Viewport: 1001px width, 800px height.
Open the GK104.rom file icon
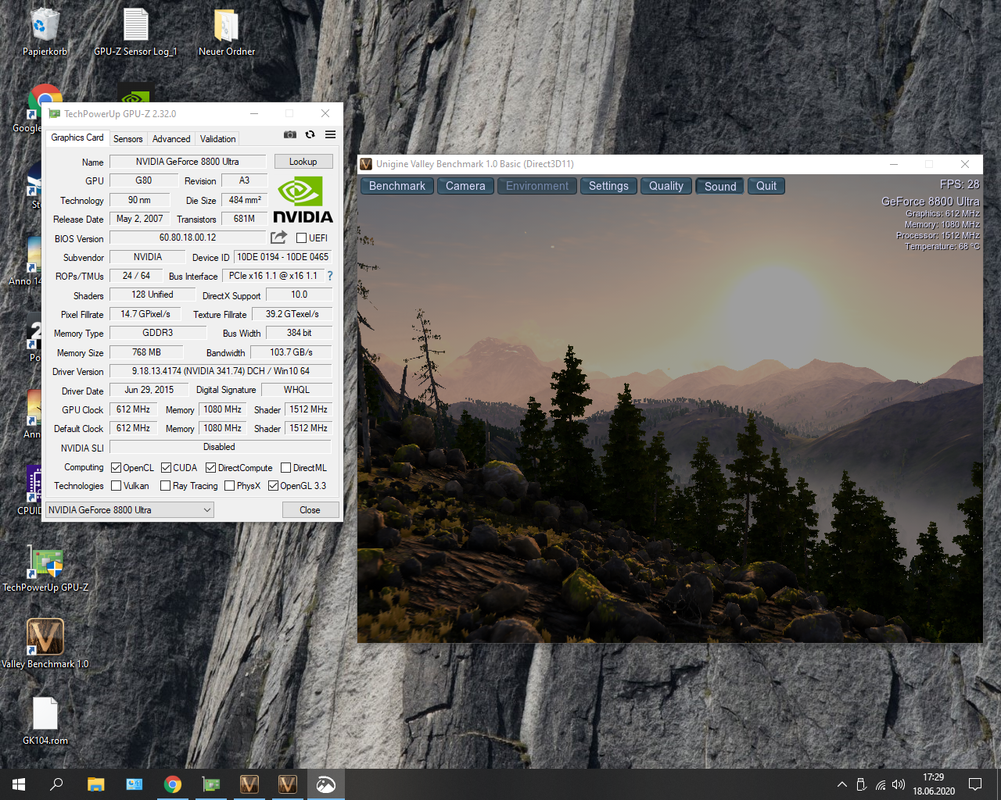point(45,720)
